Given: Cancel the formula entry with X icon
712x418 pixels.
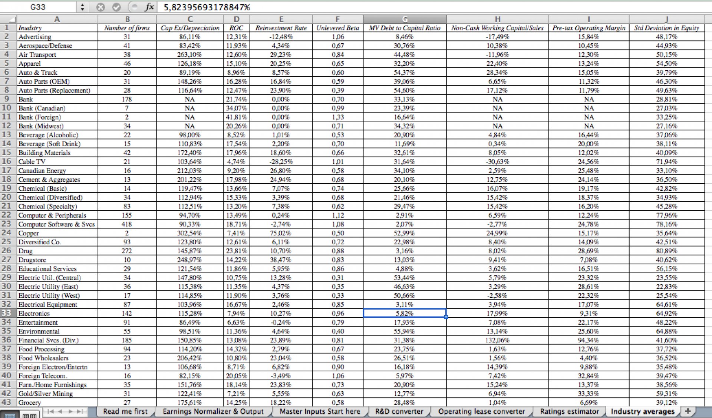Looking at the screenshot, I should [100, 7].
